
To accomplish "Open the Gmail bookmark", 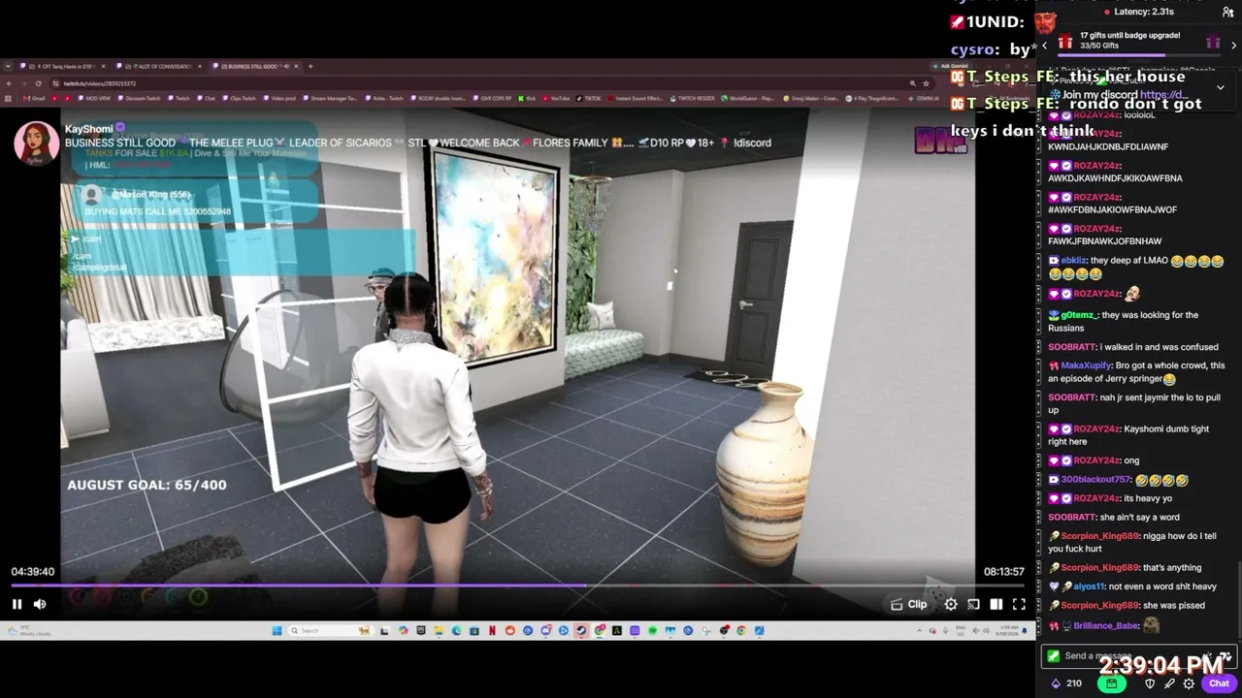I will pyautogui.click(x=35, y=98).
